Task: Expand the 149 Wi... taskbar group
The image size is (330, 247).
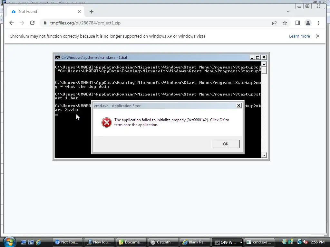Action: tap(227, 242)
